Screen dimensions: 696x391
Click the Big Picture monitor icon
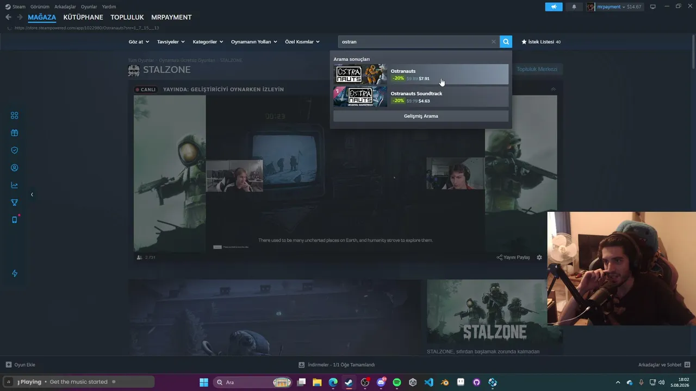coord(653,7)
